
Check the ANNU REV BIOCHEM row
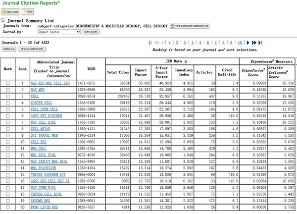coord(8,116)
